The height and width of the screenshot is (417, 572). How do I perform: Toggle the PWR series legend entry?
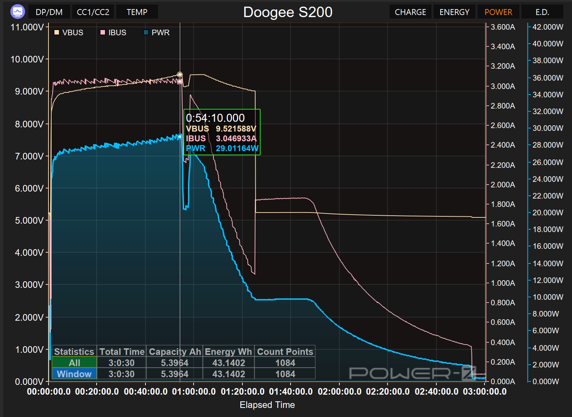coord(156,32)
